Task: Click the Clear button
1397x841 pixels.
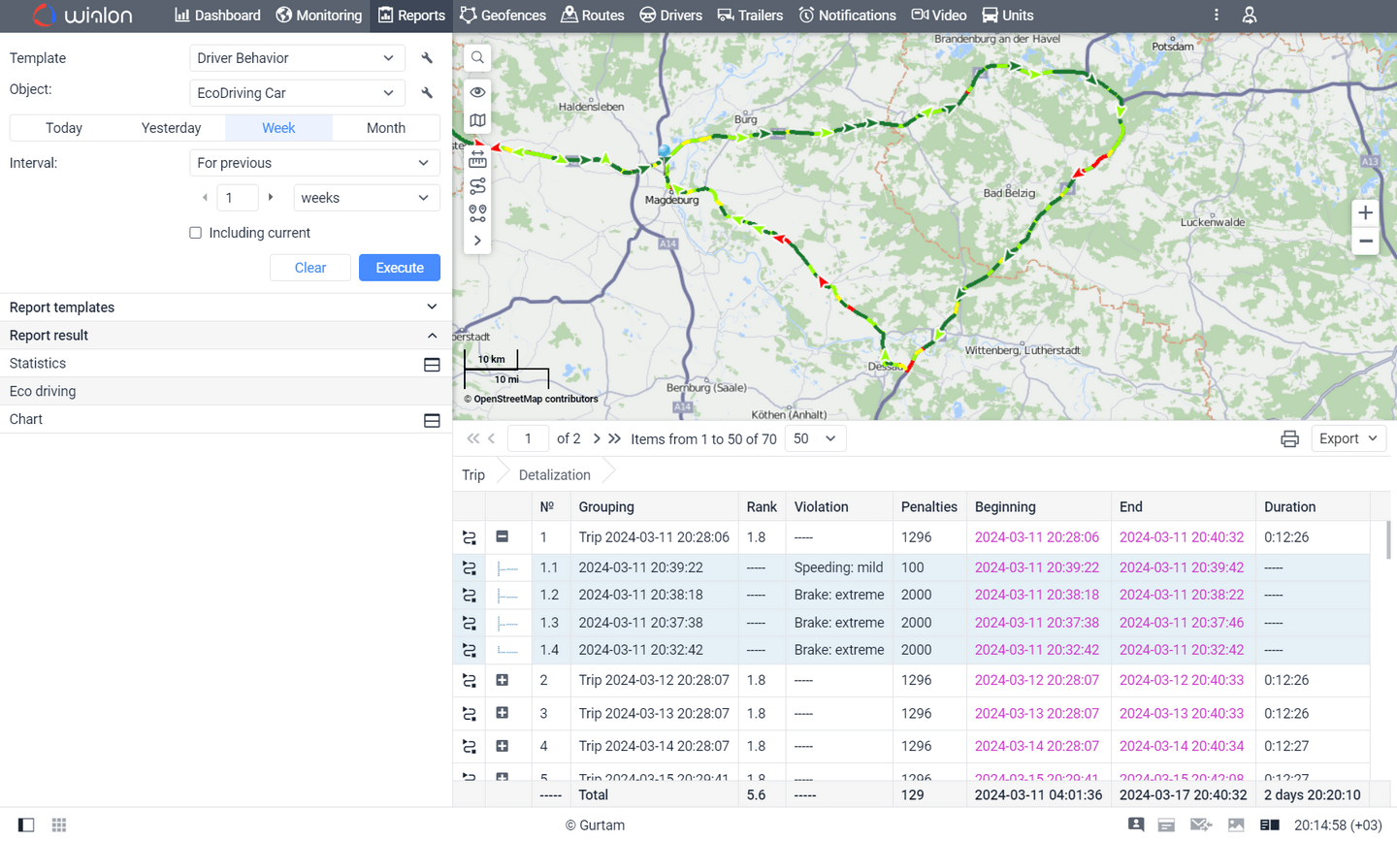Action: pyautogui.click(x=309, y=267)
